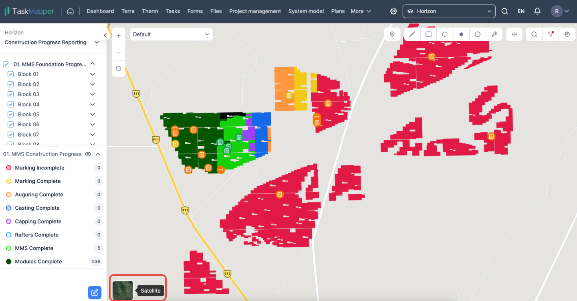The width and height of the screenshot is (577, 301).
Task: Expand Block 01 chevron
Action: pos(93,74)
